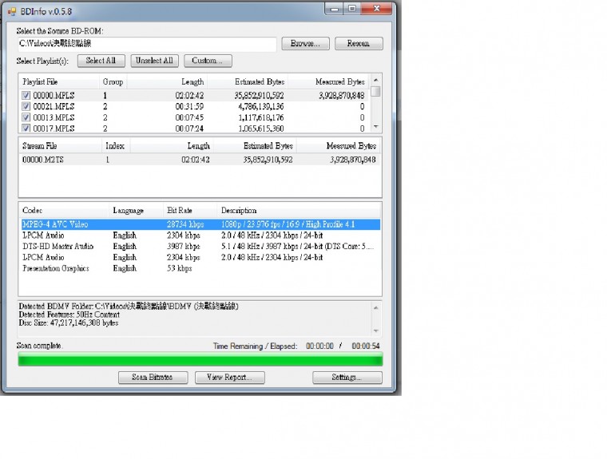This screenshot has height=459, width=607.
Task: Open the Custom... playlist dialog
Action: (x=208, y=61)
